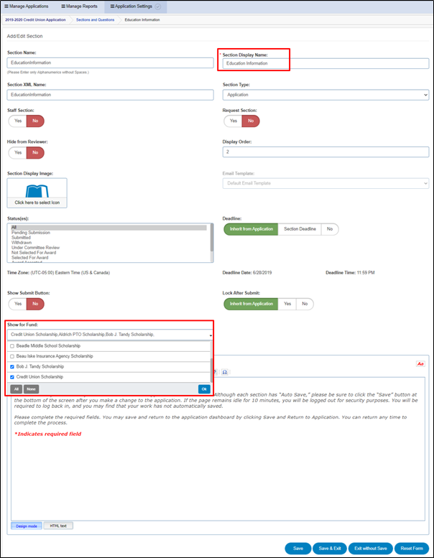434x558 pixels.
Task: Open the Email Template dropdown
Action: point(325,183)
